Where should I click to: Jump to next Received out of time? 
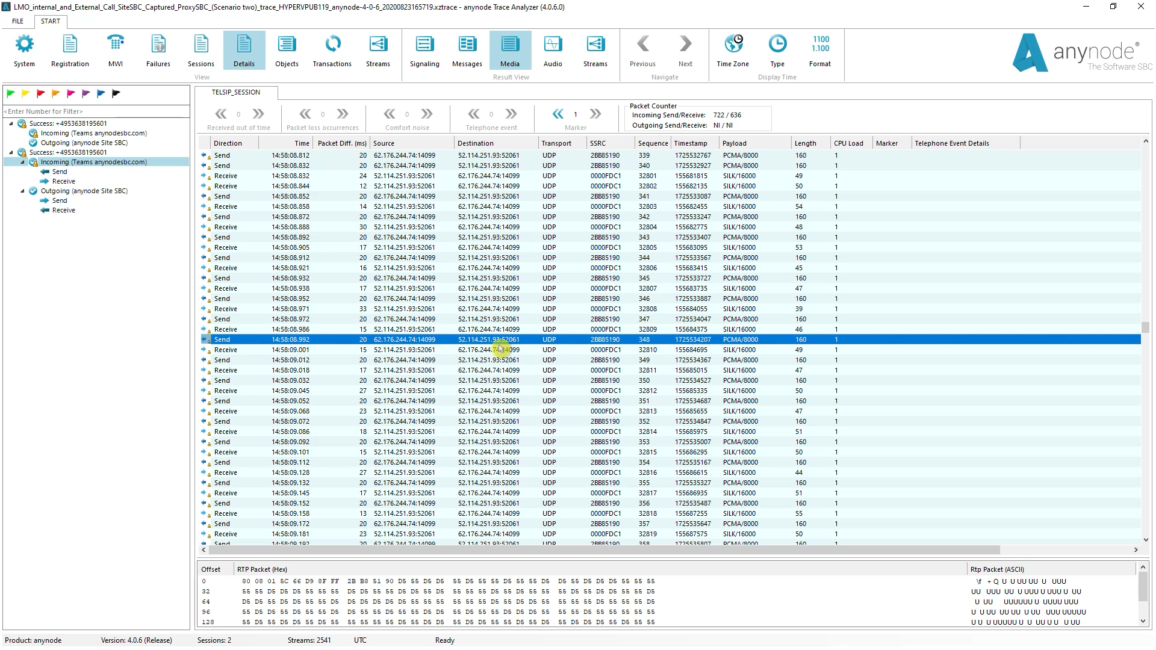(x=258, y=114)
